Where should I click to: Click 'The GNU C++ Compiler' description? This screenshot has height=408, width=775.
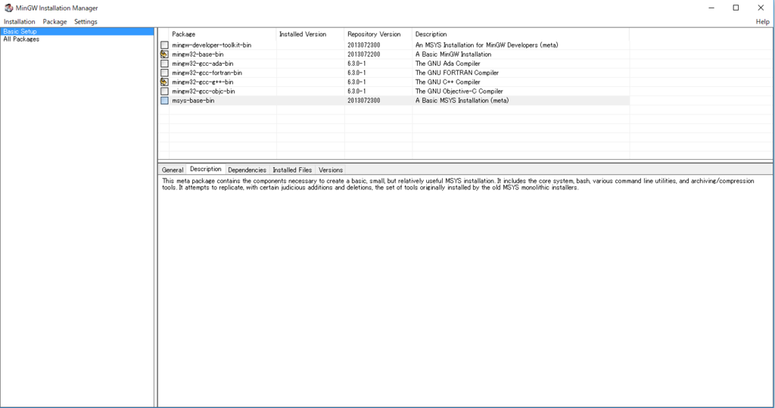point(448,82)
